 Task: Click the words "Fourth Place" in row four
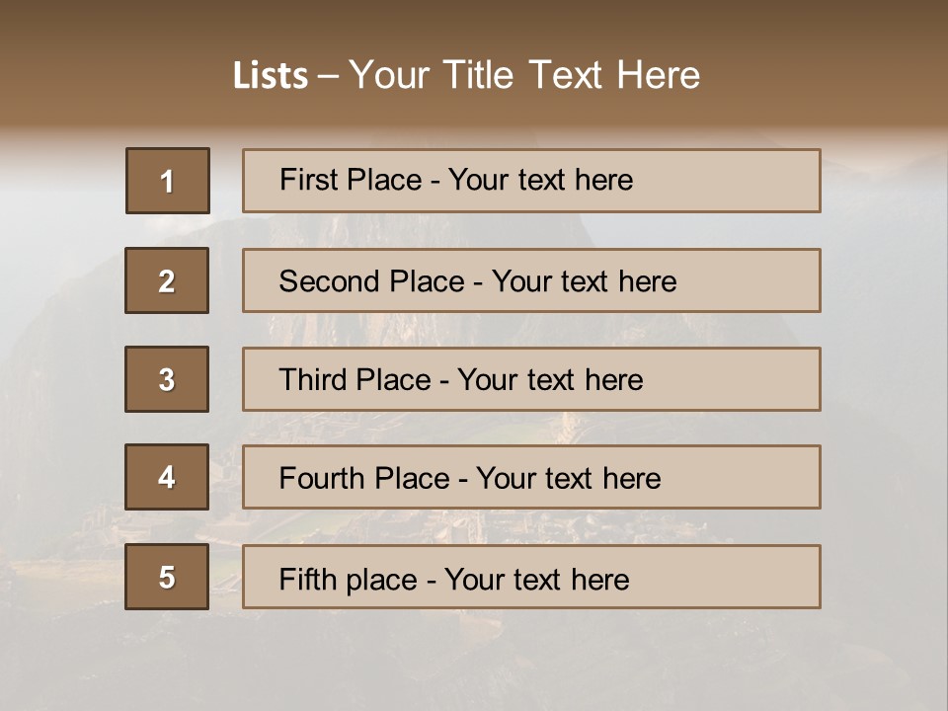pyautogui.click(x=362, y=479)
